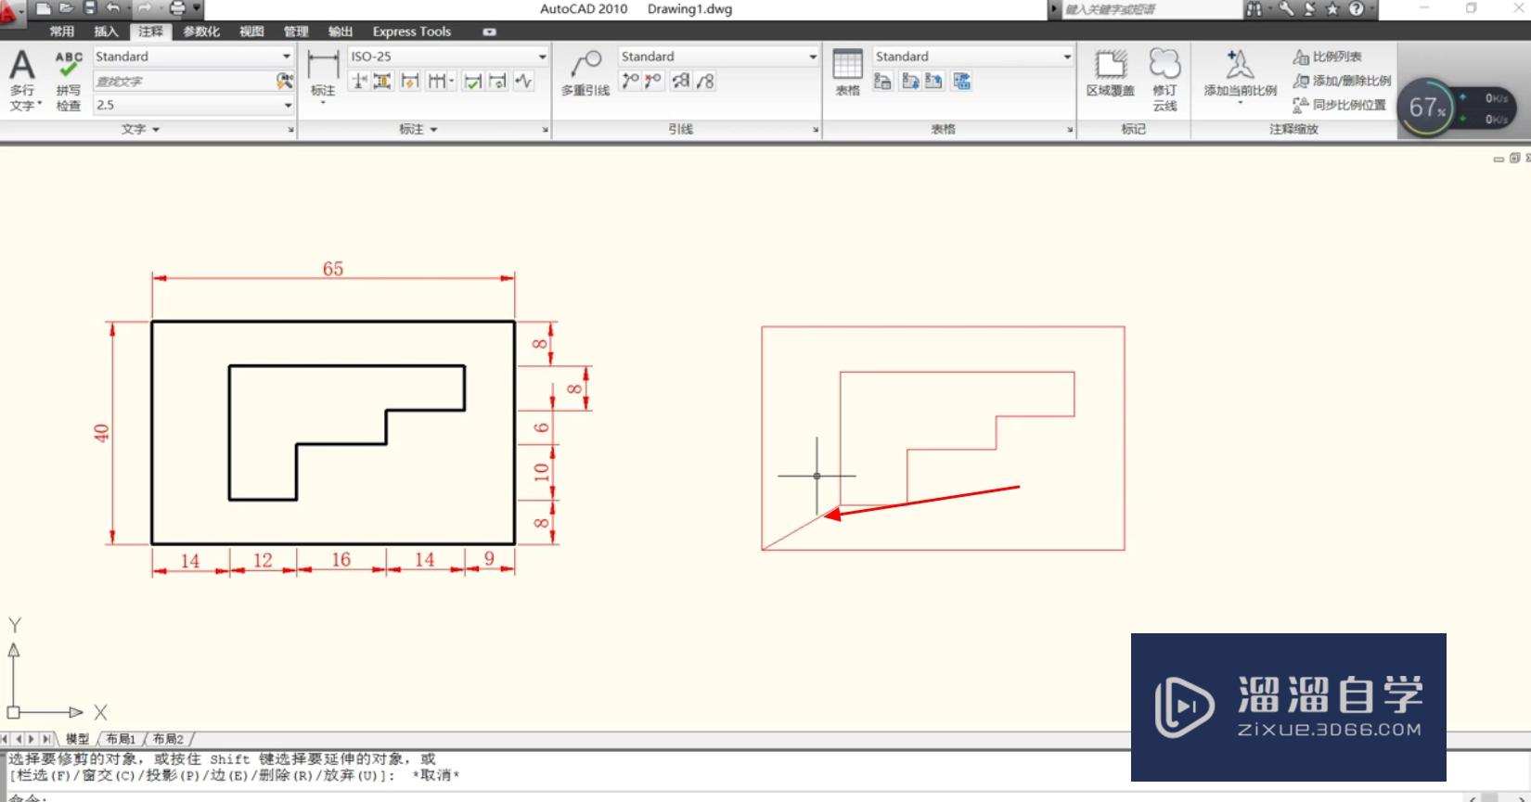
Task: Open quick access toolbar customize arrow
Action: pos(197,8)
